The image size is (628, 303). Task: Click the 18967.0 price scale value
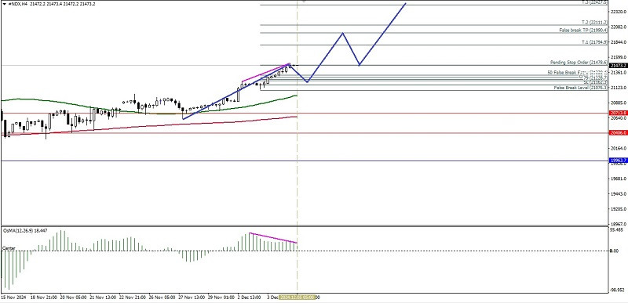pos(619,224)
